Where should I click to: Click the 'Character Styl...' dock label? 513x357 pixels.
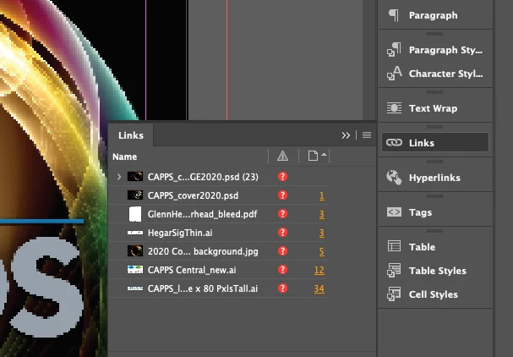pyautogui.click(x=445, y=74)
